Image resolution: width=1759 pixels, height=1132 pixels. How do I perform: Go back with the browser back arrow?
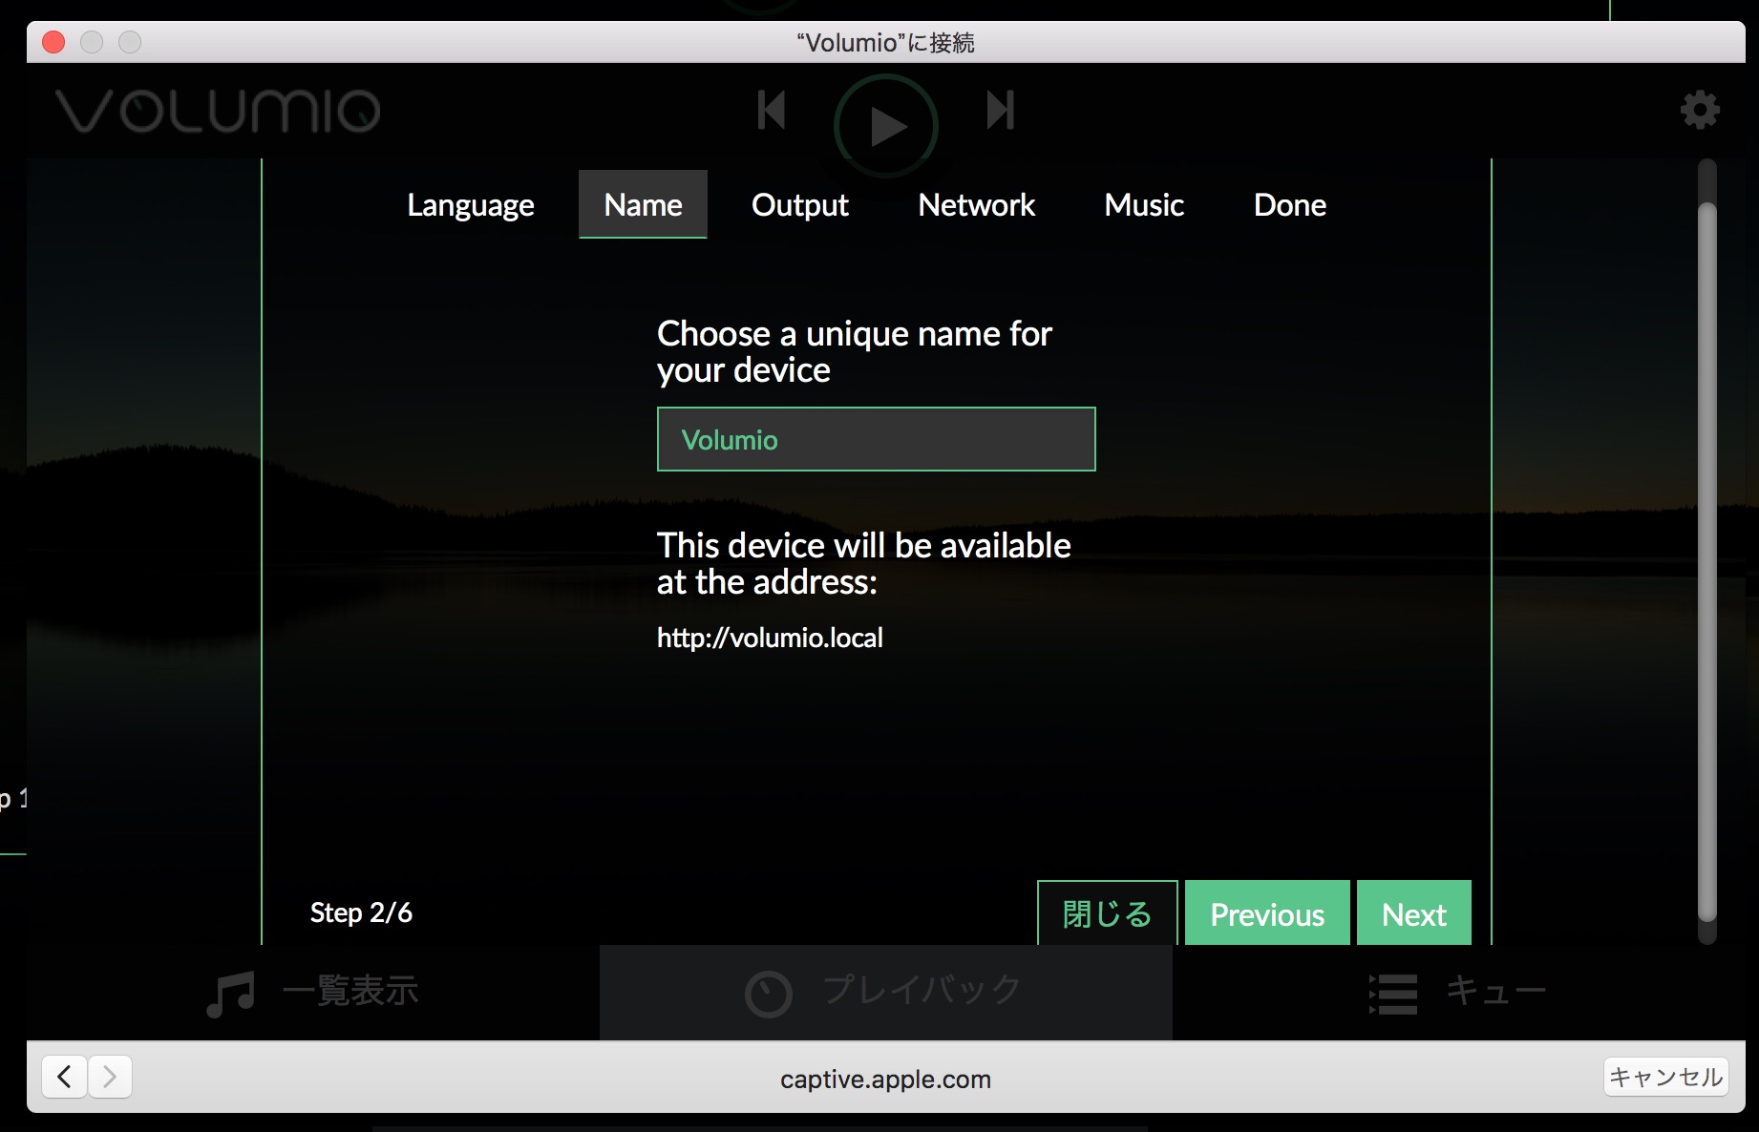tap(64, 1077)
